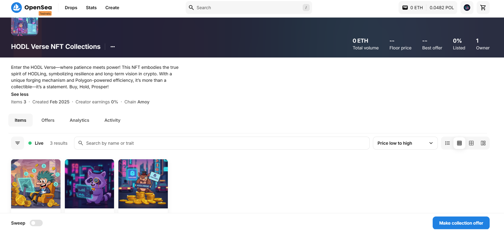Select the mosaic layout view icon
Screen dimensions: 504x230
pyautogui.click(x=483, y=143)
